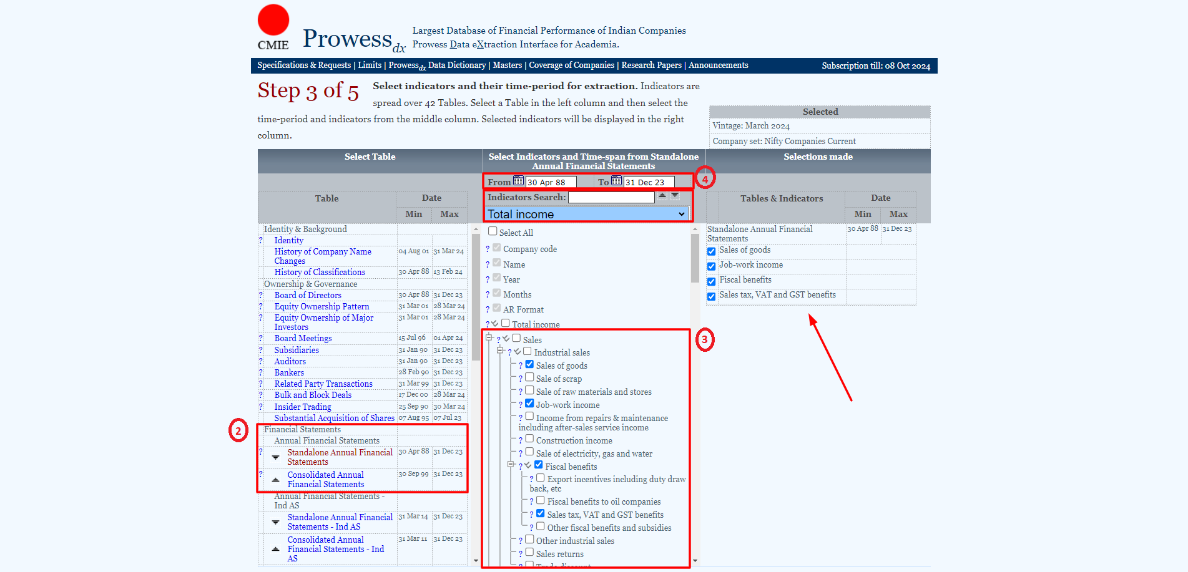This screenshot has height=572, width=1188.
Task: Click the From date field showing 30 Apr 88
Action: click(551, 182)
